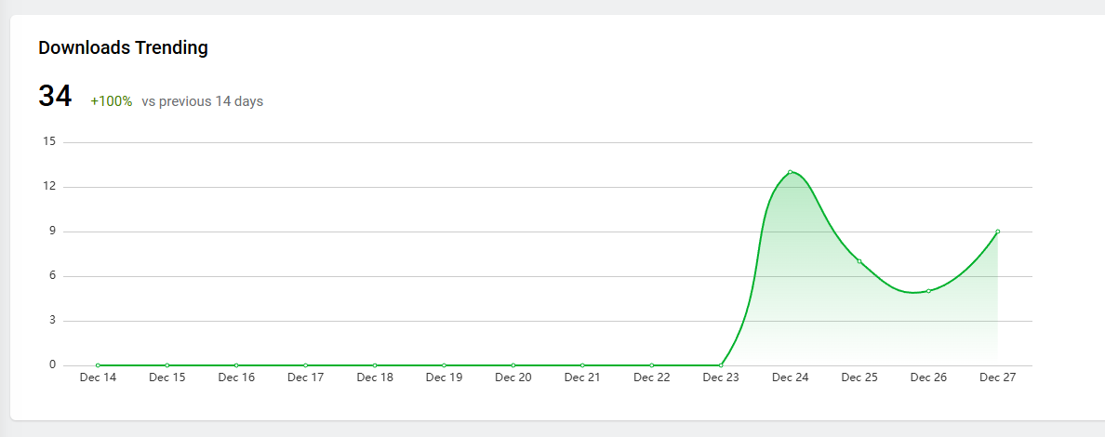Click the Dec 22 x-axis label
This screenshot has height=437, width=1105.
651,377
